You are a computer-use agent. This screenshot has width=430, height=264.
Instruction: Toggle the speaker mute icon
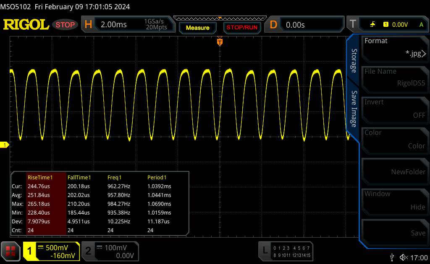click(404, 257)
